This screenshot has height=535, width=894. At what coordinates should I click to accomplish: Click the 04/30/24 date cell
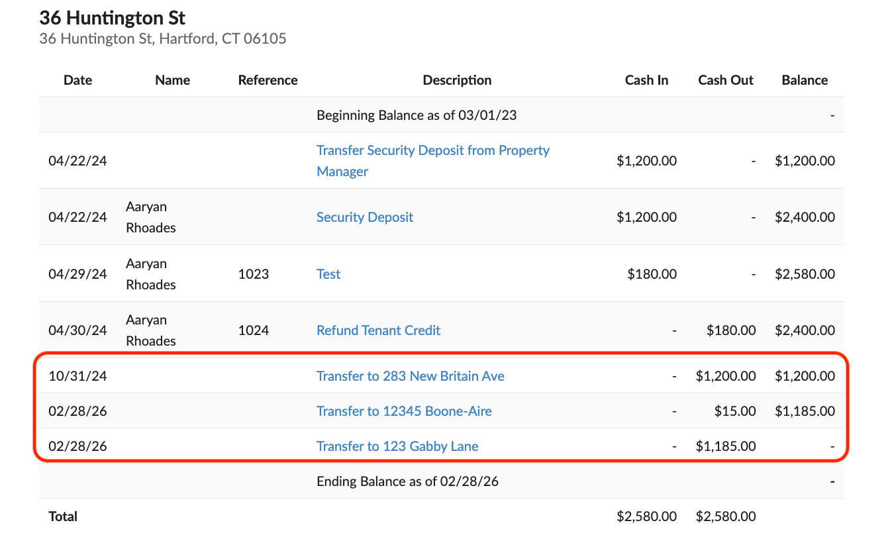pos(77,330)
